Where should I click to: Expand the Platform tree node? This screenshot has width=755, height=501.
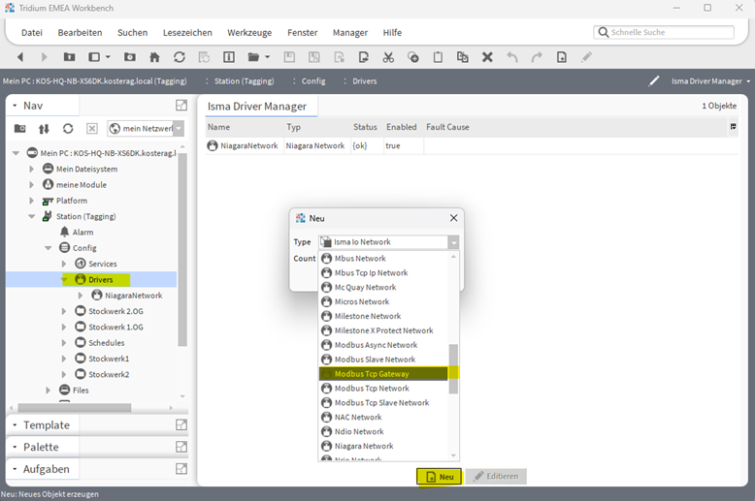point(32,201)
